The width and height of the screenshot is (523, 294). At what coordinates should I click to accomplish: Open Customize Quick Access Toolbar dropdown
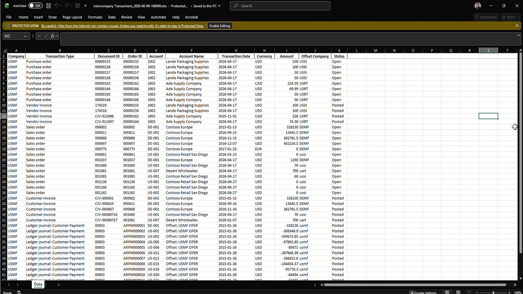[x=85, y=6]
